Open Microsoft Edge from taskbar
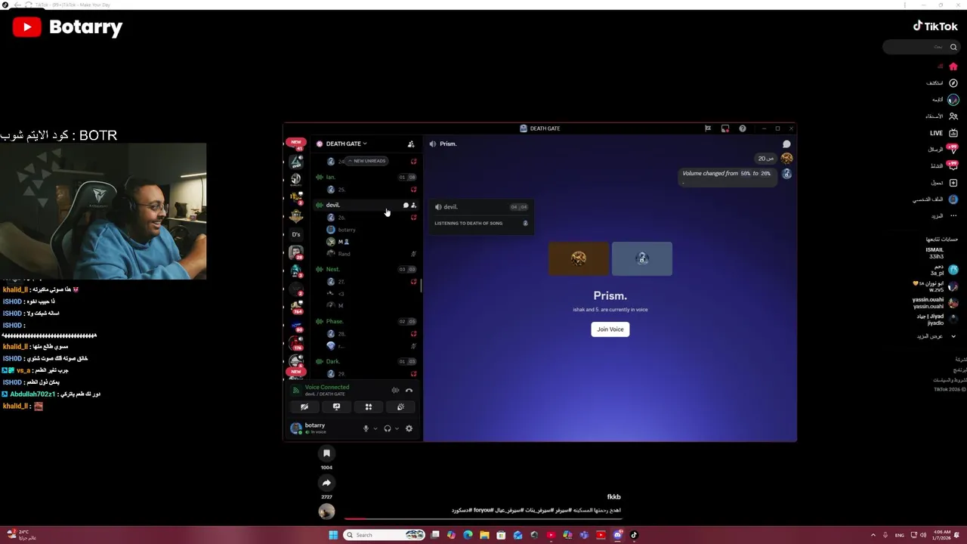This screenshot has height=544, width=967. pyautogui.click(x=468, y=535)
